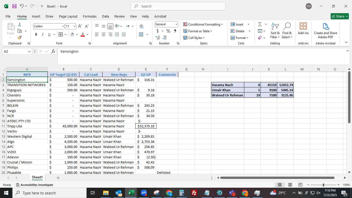Switch to Page Layout view in status bar

[x=290, y=185]
